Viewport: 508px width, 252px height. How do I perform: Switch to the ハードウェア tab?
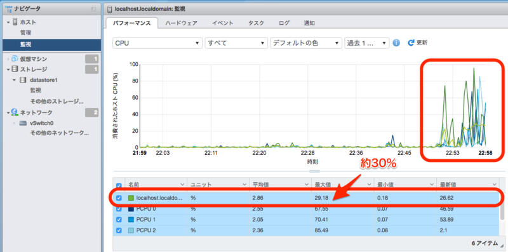(181, 23)
